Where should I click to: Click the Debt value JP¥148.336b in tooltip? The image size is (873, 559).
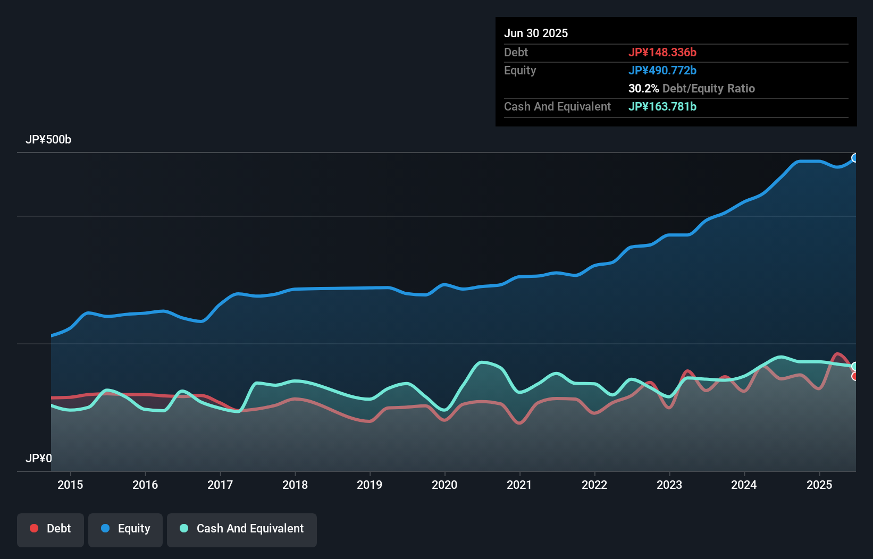coord(662,53)
